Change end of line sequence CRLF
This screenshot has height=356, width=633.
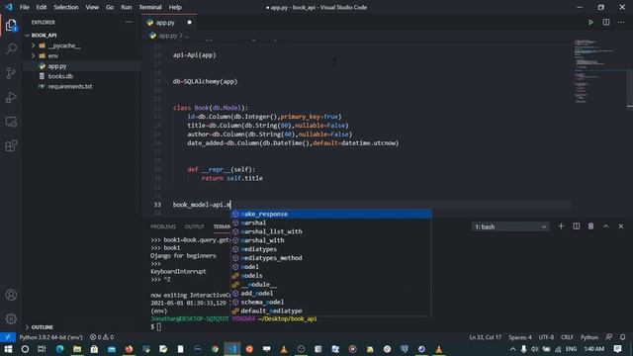[567, 337]
